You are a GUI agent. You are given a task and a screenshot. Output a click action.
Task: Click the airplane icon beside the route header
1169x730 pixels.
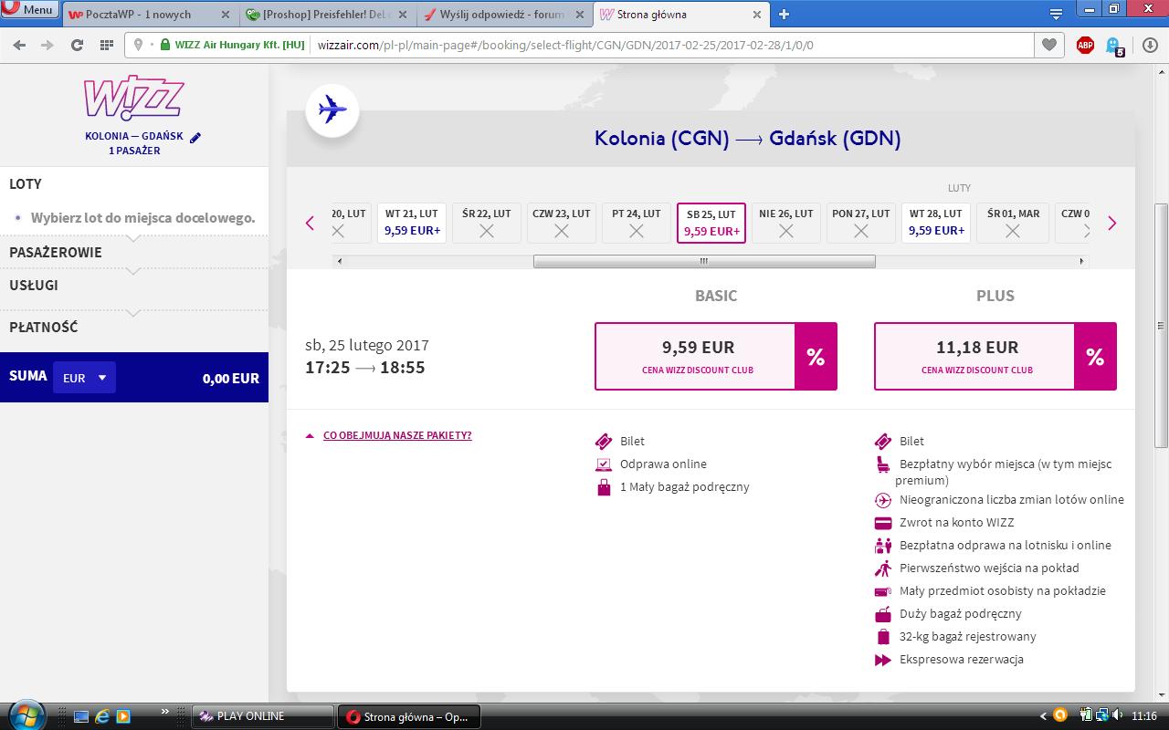332,110
